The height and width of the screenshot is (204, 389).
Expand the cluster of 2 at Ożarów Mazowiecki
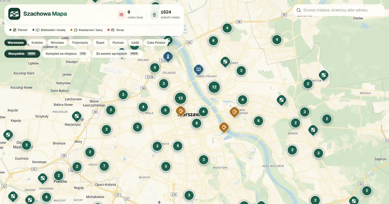(27, 145)
